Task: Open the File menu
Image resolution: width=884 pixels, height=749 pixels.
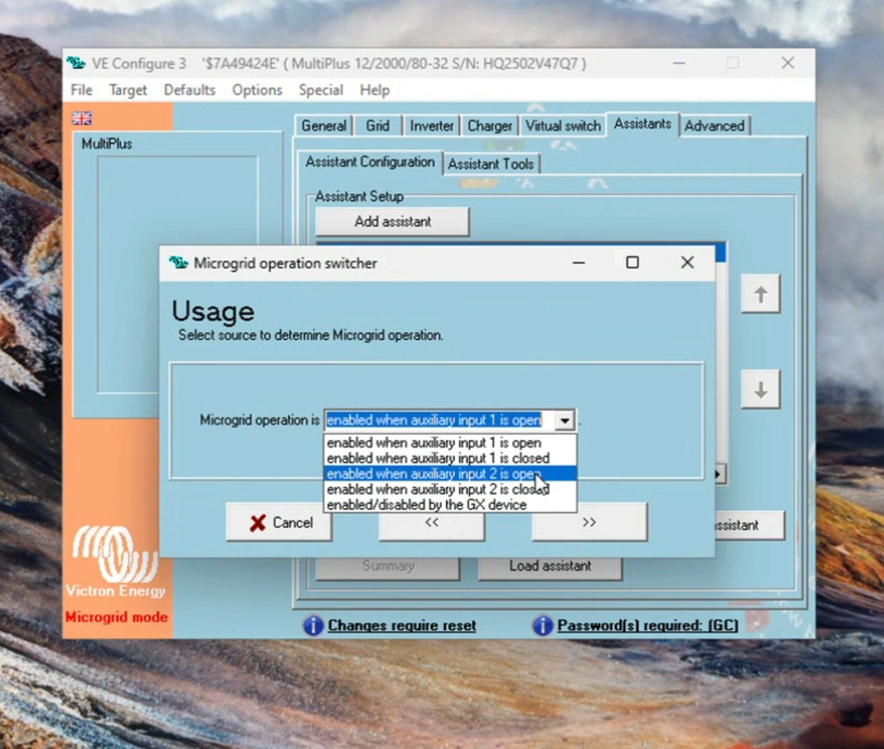Action: point(82,90)
